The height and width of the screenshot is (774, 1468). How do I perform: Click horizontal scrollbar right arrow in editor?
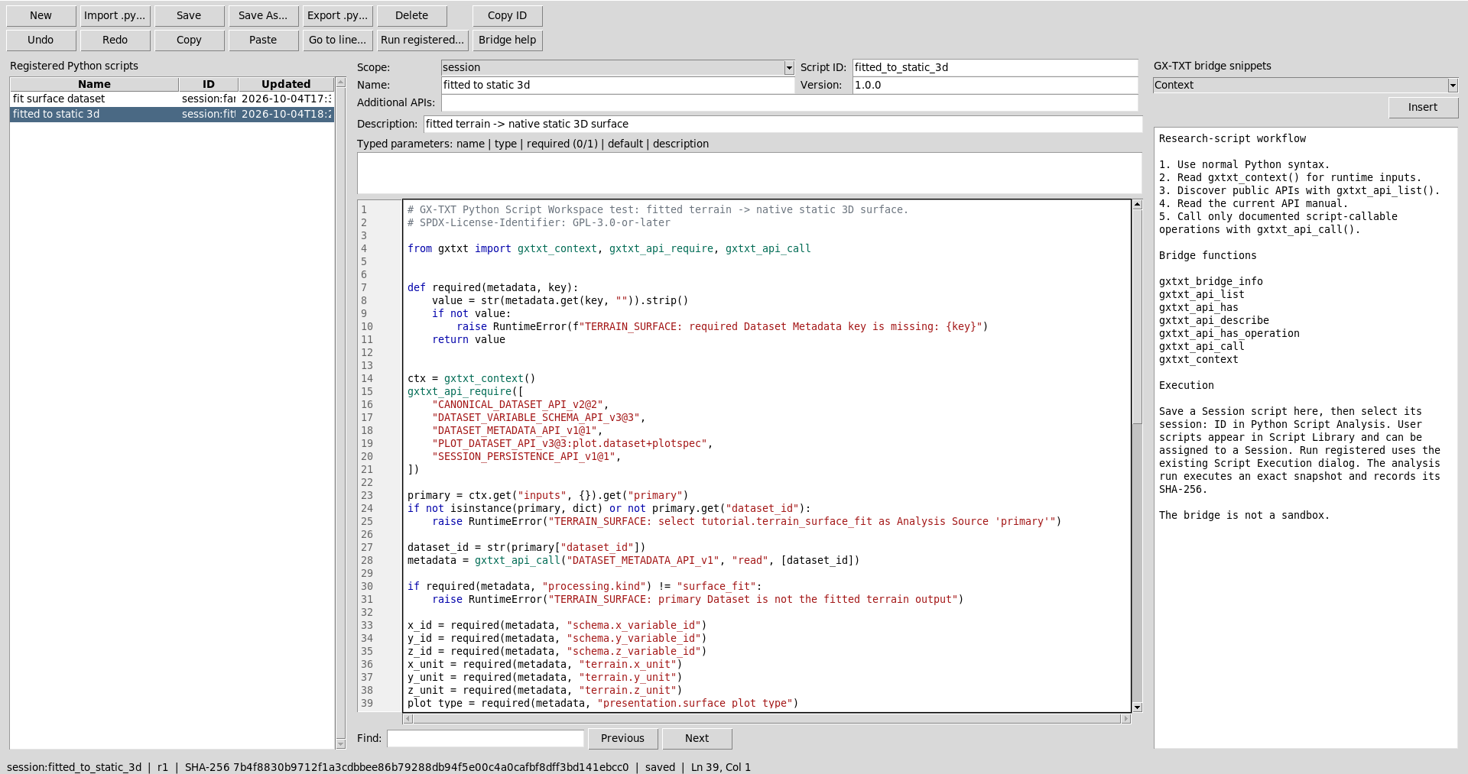(x=1125, y=719)
